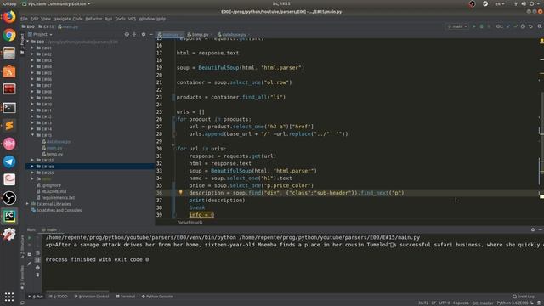The image size is (544, 306).
Task: Select README.md in project tree
Action: click(x=54, y=191)
